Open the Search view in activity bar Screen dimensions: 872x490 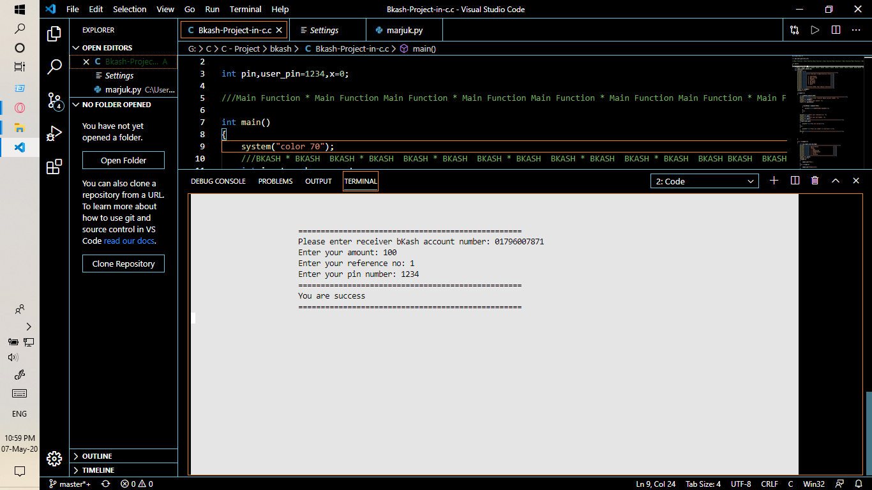click(54, 66)
